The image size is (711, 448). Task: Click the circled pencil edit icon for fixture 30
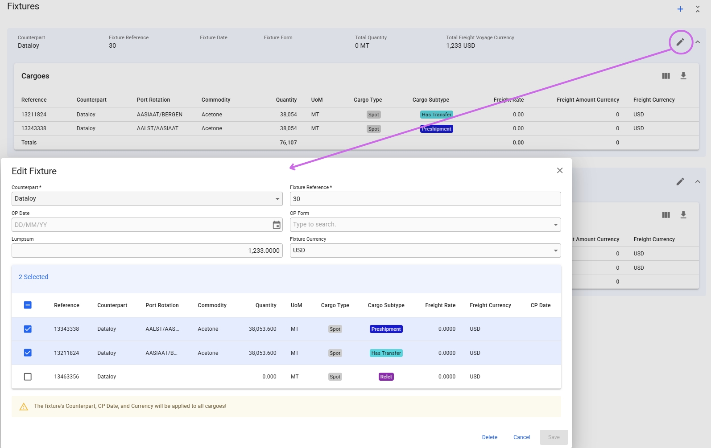pos(680,42)
